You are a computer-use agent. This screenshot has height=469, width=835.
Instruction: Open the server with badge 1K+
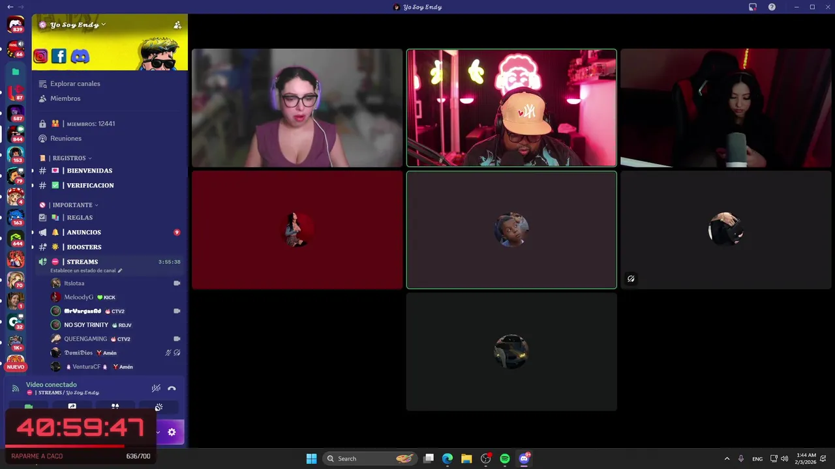[x=16, y=343]
